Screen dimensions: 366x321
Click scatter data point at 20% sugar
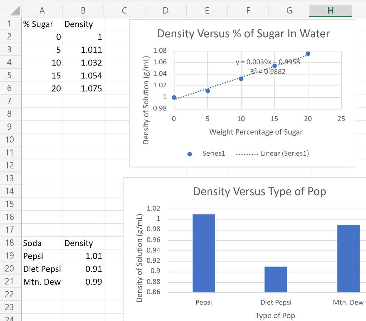click(x=308, y=54)
